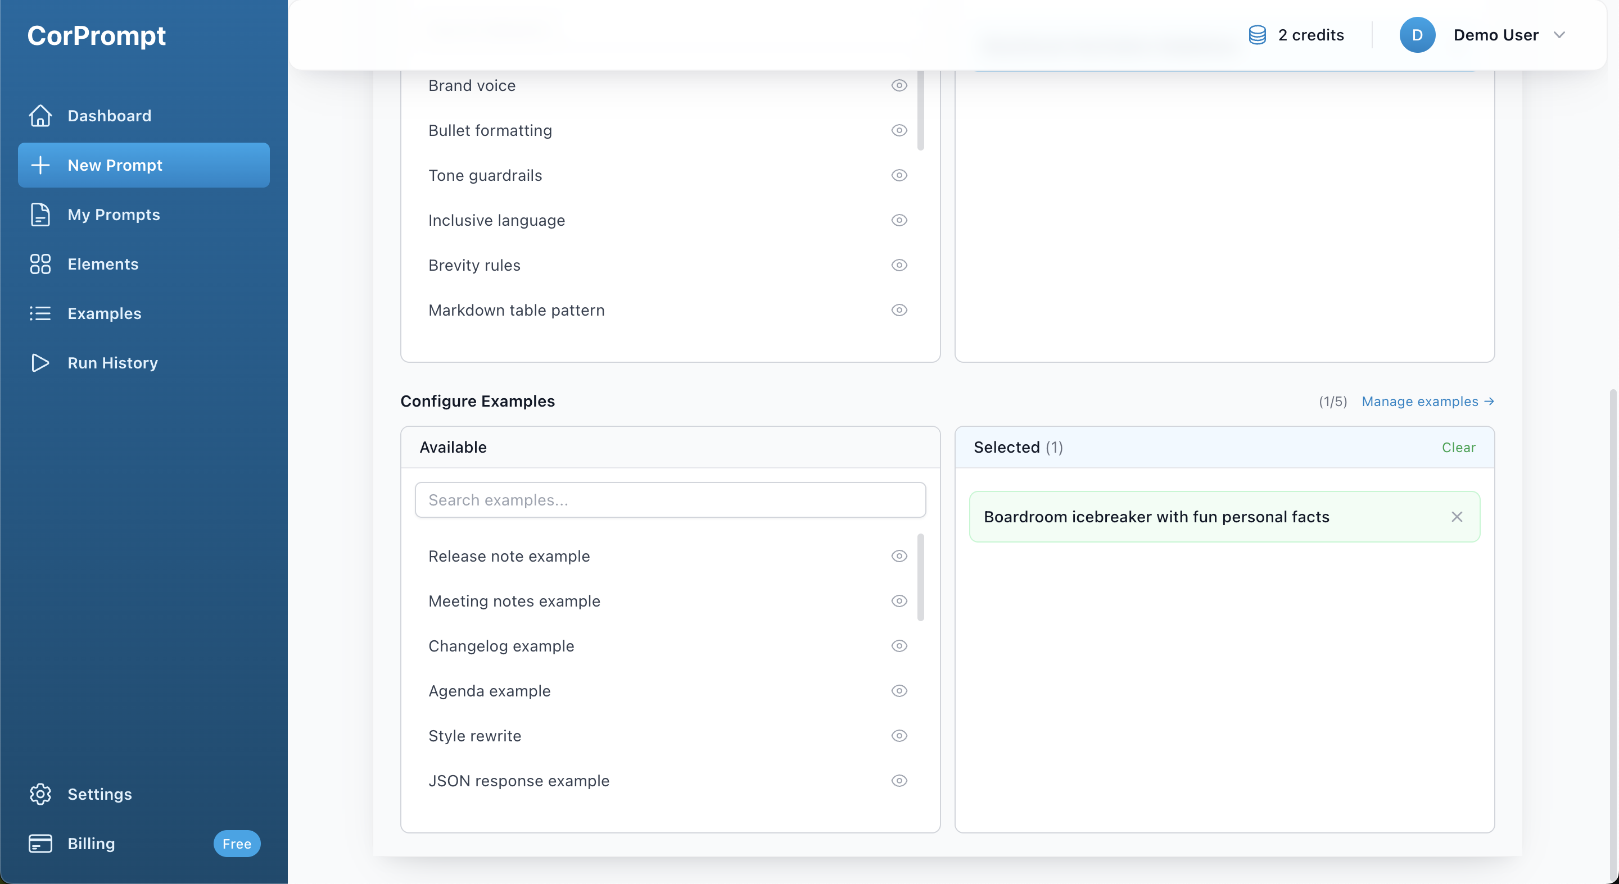The image size is (1619, 884).
Task: Expand the Demo User account menu
Action: (x=1559, y=35)
